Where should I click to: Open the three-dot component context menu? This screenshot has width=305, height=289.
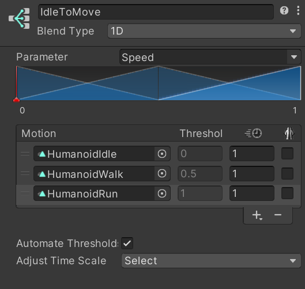(298, 10)
